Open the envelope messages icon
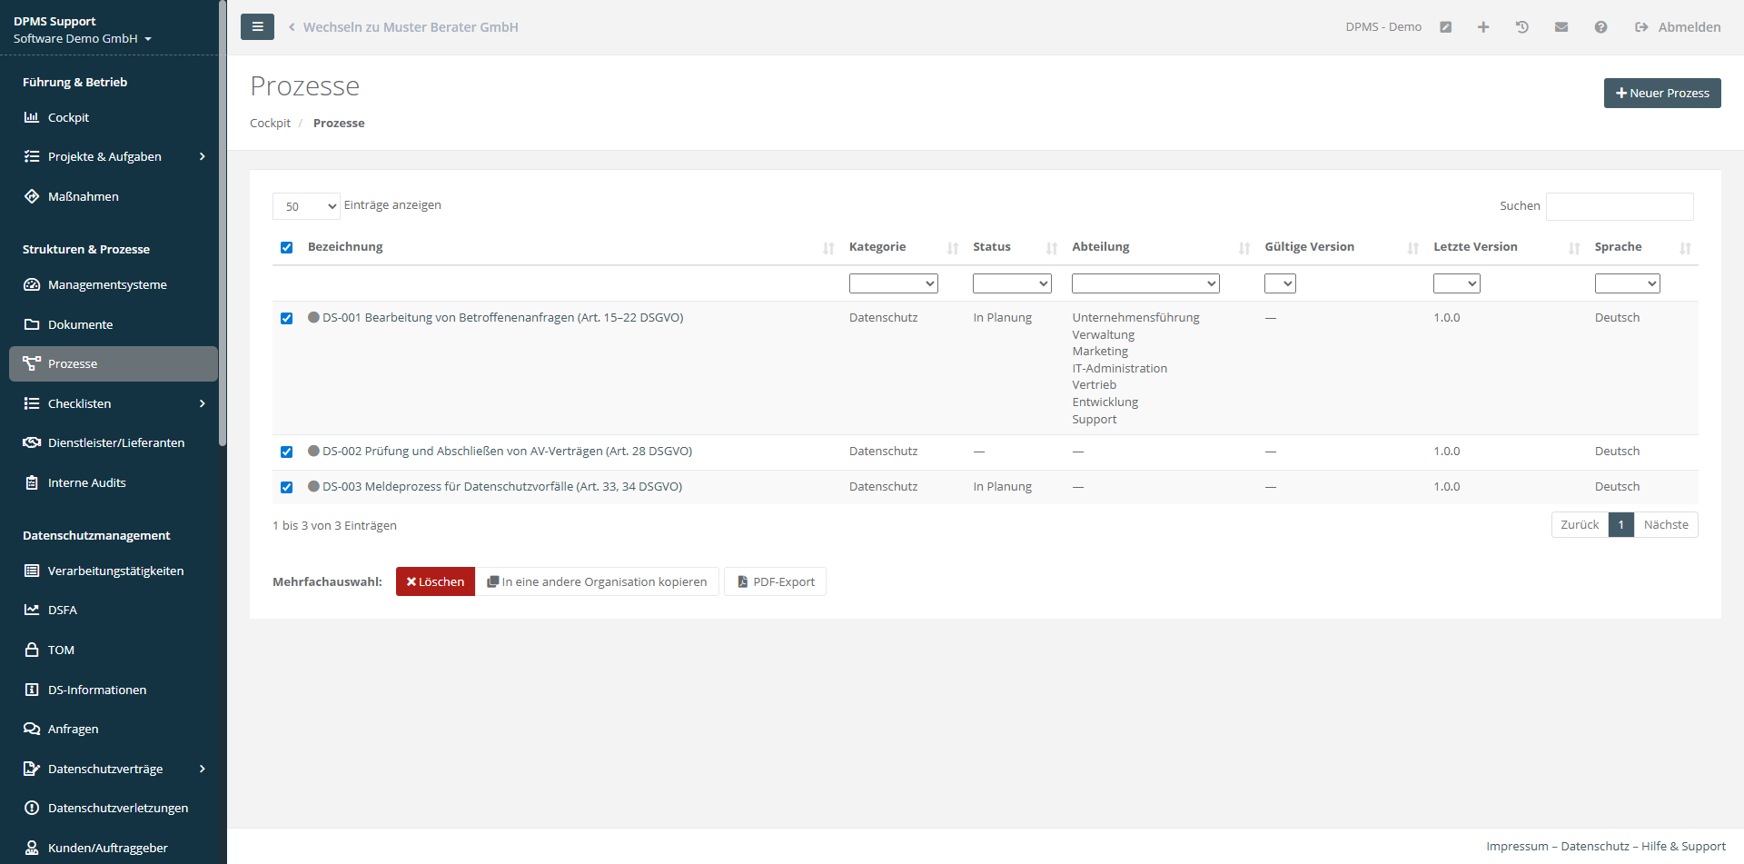Screen dimensions: 1744x864 click(x=1561, y=27)
